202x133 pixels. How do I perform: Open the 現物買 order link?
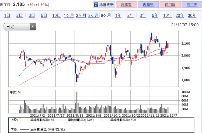click(126, 5)
